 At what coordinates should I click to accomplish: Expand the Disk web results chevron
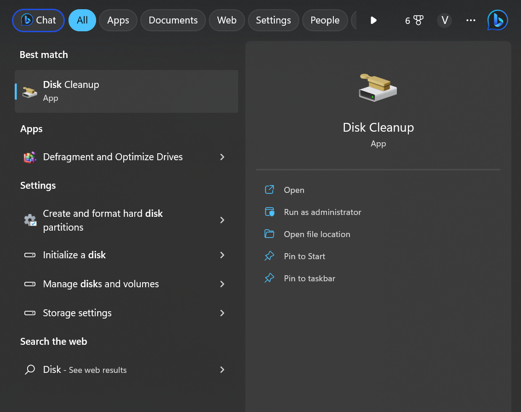point(222,370)
